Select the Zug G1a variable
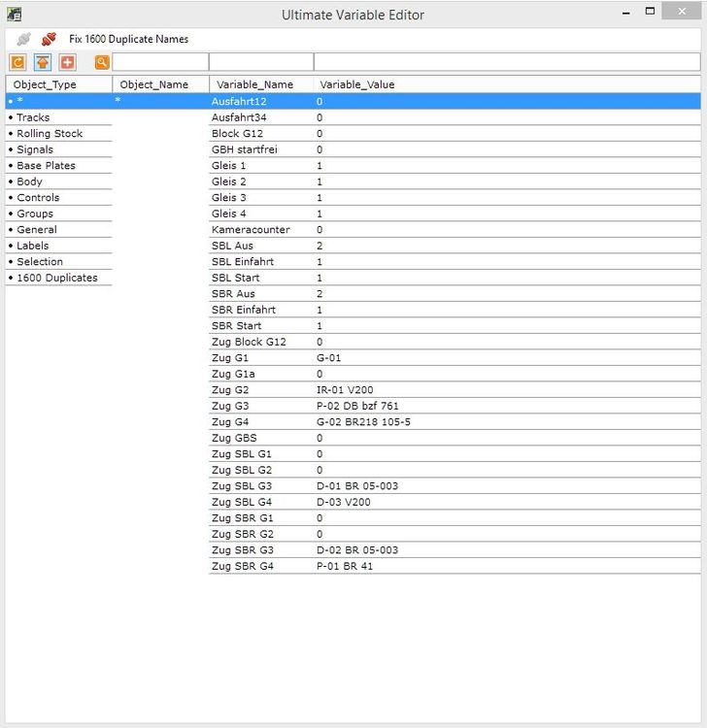Image resolution: width=707 pixels, height=728 pixels. pos(233,374)
